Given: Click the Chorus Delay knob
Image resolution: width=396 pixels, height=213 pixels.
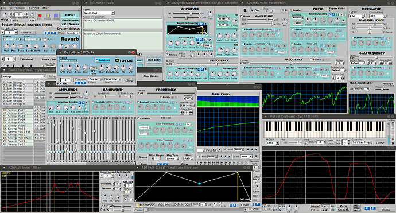Looking at the screenshot, I should (x=116, y=68).
